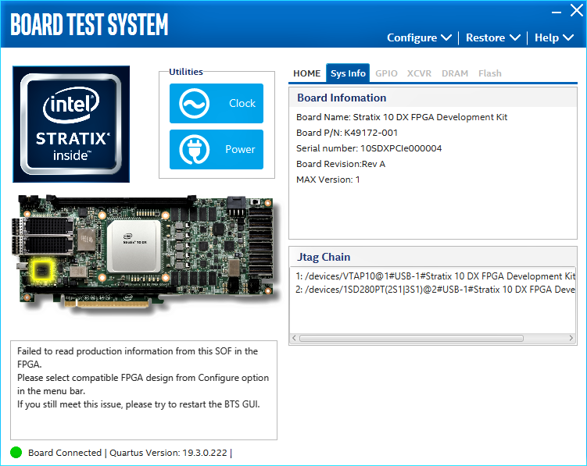Screen dimensions: 587x466
Task: Click the Serial number 10SDXPCIe000004 text
Action: click(369, 148)
